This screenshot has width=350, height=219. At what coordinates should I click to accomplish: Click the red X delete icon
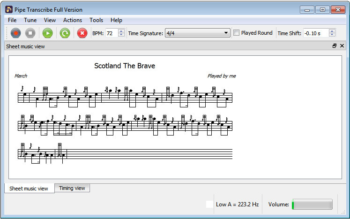pyautogui.click(x=82, y=33)
